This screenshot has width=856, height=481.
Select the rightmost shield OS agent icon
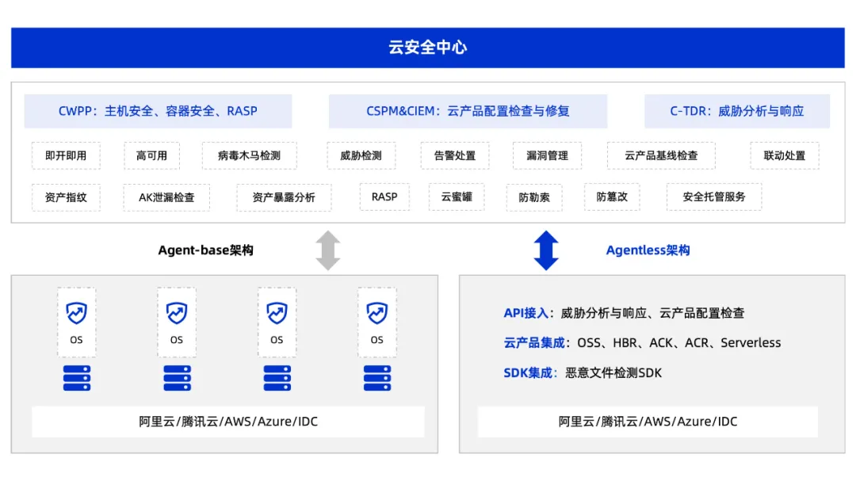pos(376,314)
